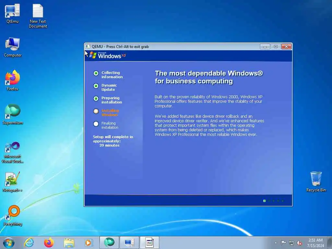Select the Notepad++ desktop shortcut
The image size is (332, 249).
point(13,182)
